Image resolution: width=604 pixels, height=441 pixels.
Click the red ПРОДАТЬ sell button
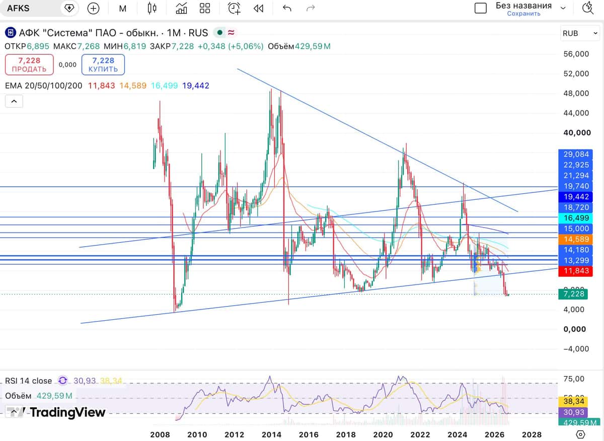(x=29, y=64)
